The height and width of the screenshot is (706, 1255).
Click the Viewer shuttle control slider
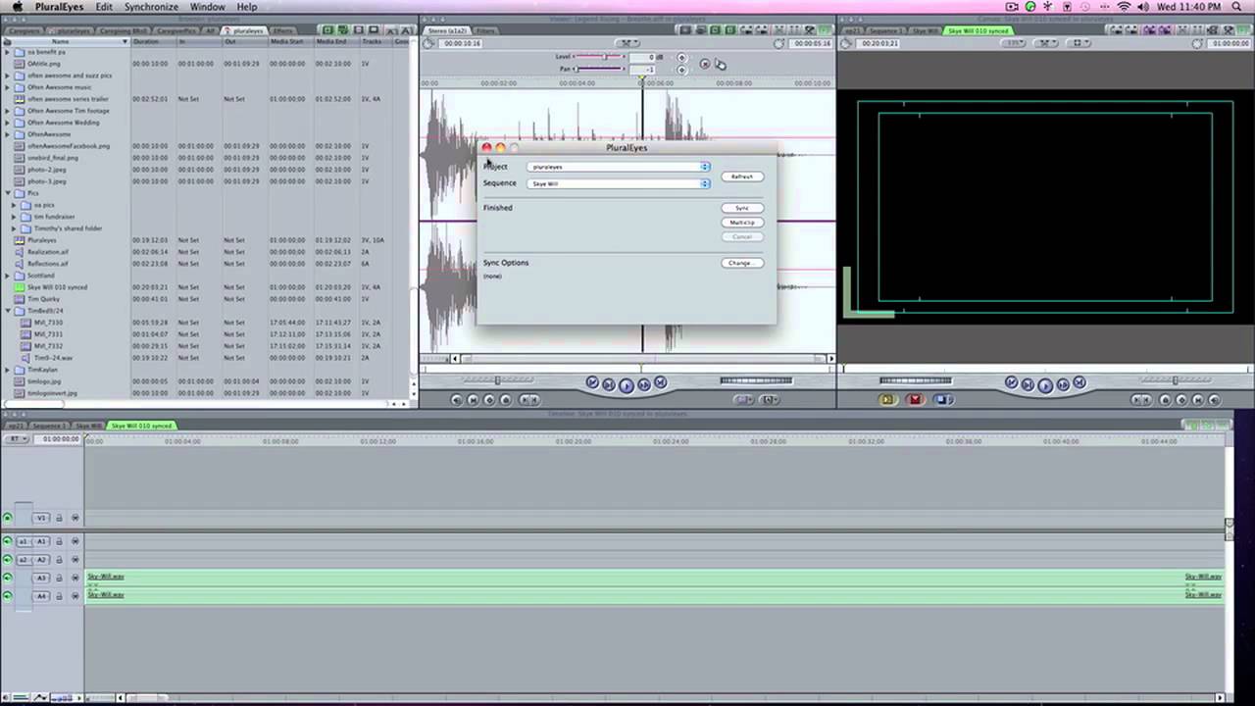click(x=497, y=380)
